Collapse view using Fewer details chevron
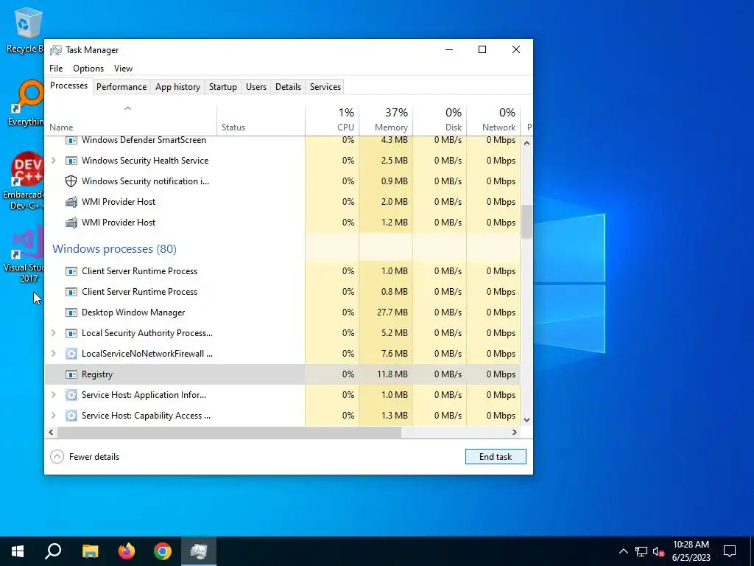Image resolution: width=754 pixels, height=566 pixels. (57, 457)
